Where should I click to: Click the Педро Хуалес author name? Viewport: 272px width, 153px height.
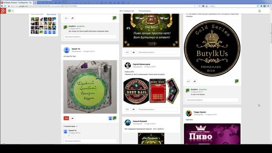coord(200,112)
